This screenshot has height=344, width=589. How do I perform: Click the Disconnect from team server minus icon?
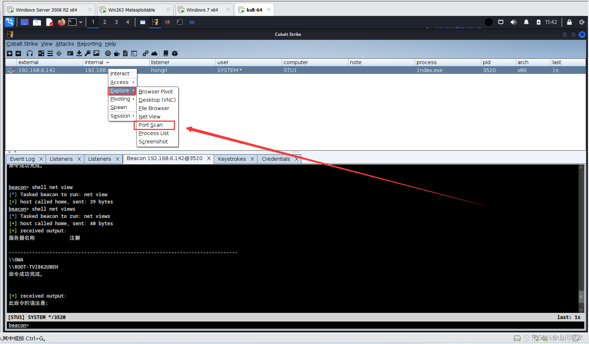pos(18,53)
